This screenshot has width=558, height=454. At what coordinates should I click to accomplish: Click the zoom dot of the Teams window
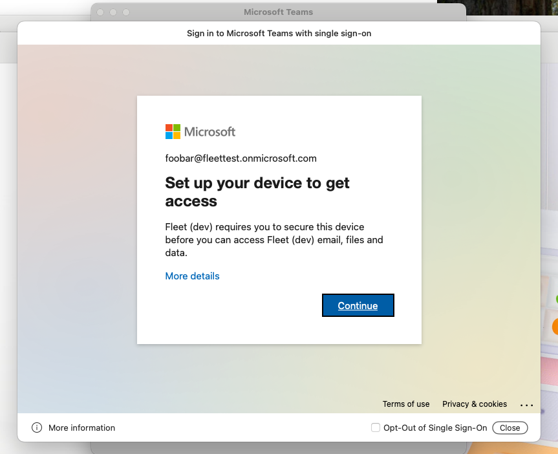pos(126,12)
